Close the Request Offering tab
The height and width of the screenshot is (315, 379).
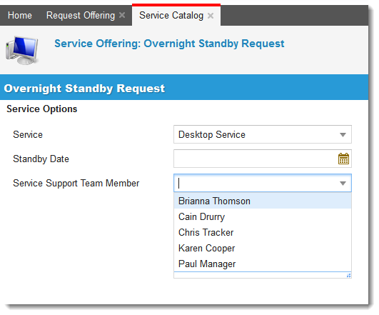122,15
